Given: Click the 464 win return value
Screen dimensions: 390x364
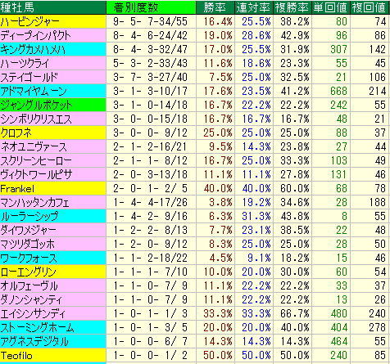Looking at the screenshot, I should coord(338,342).
